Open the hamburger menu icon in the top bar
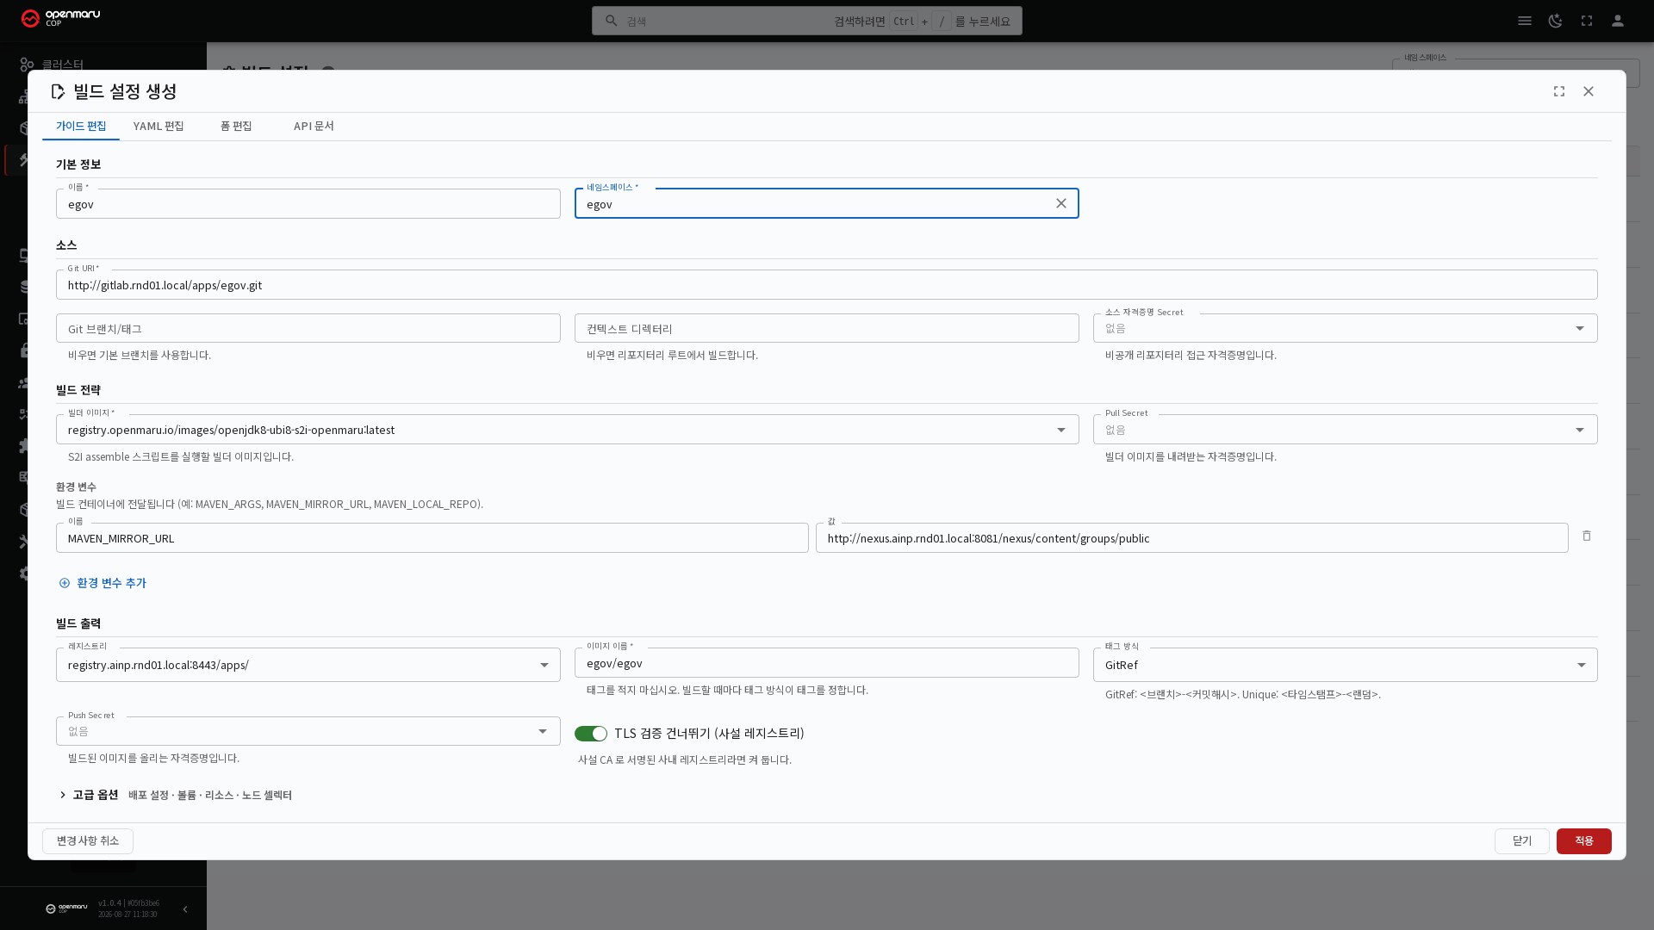Viewport: 1654px width, 930px height. click(1525, 21)
